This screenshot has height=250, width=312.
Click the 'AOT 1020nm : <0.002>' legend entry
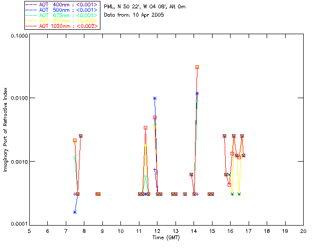pyautogui.click(x=62, y=26)
